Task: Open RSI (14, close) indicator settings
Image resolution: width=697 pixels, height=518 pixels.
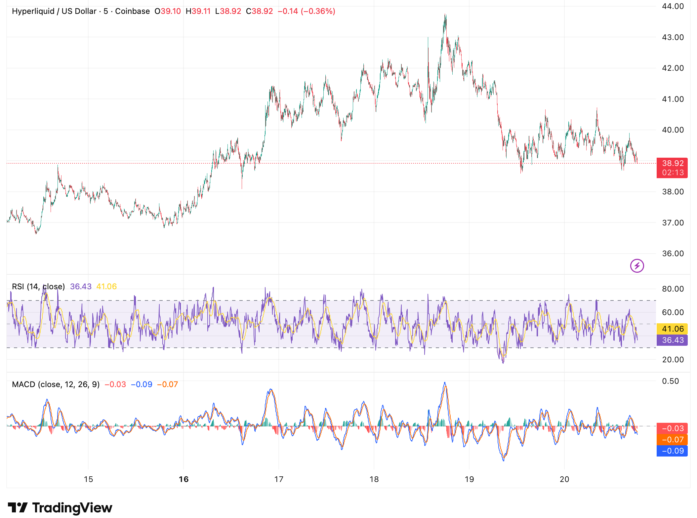Action: pyautogui.click(x=38, y=286)
